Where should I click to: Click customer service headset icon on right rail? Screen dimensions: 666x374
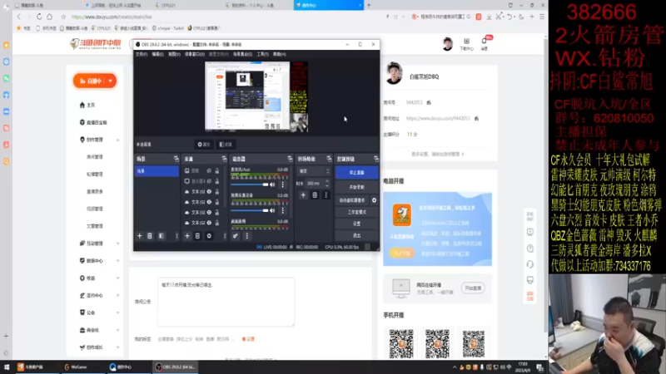coord(530,264)
